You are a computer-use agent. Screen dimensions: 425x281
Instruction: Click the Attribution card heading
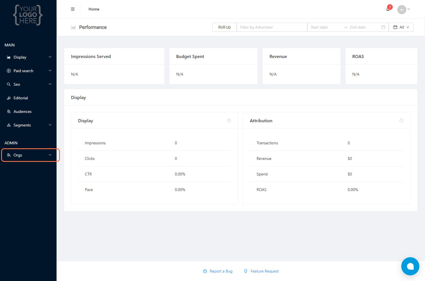coord(261,121)
